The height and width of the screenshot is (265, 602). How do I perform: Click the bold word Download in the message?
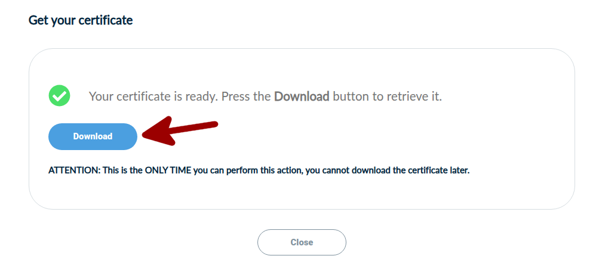pos(302,96)
